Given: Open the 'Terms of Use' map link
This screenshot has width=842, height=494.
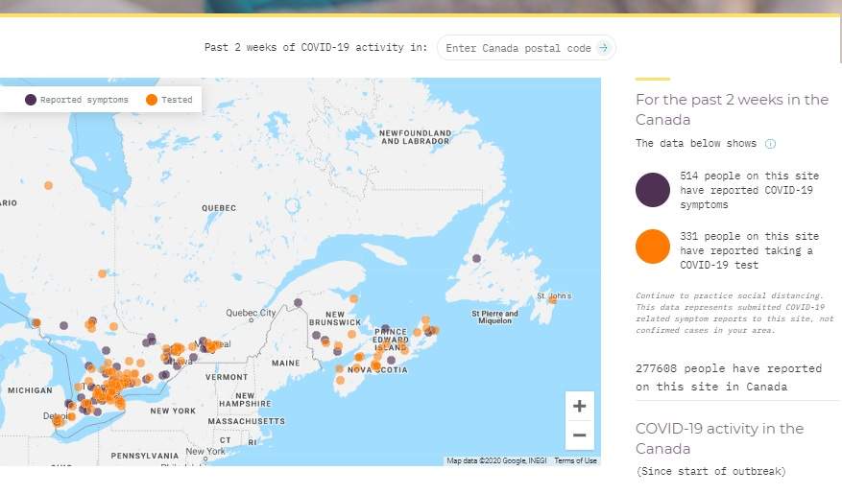Looking at the screenshot, I should [x=575, y=460].
